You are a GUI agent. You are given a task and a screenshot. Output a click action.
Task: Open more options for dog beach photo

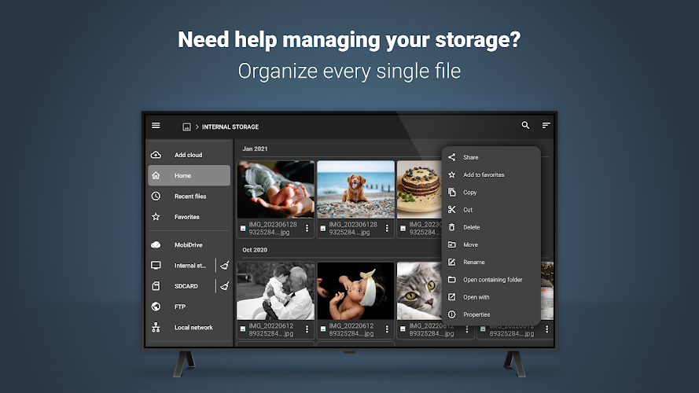click(x=387, y=228)
